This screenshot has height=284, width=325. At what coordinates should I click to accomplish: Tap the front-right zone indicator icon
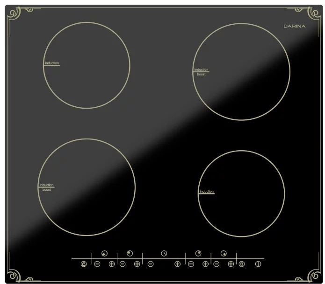coord(224,253)
